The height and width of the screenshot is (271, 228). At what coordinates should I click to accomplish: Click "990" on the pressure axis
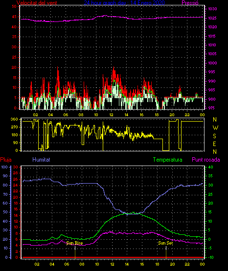click(212, 81)
